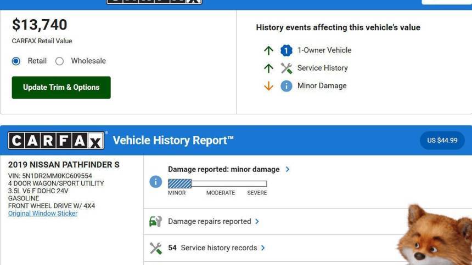Open 54 Service history records

[x=212, y=248]
